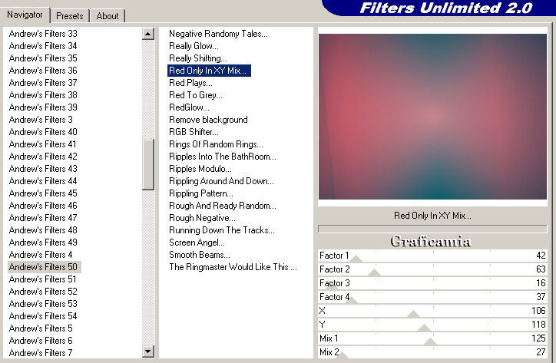Select Andrew's Filters 39 category
The image size is (556, 363).
pyautogui.click(x=43, y=107)
